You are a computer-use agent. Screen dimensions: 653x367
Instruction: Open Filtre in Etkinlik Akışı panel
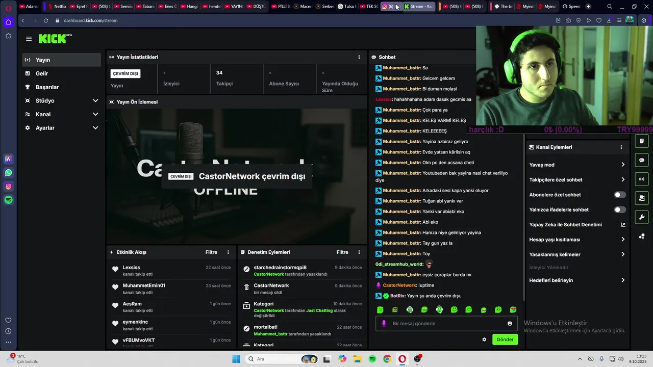[211, 252]
